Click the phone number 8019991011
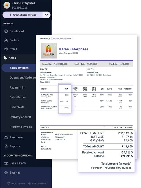The height and width of the screenshot is (188, 141). pos(20,7)
